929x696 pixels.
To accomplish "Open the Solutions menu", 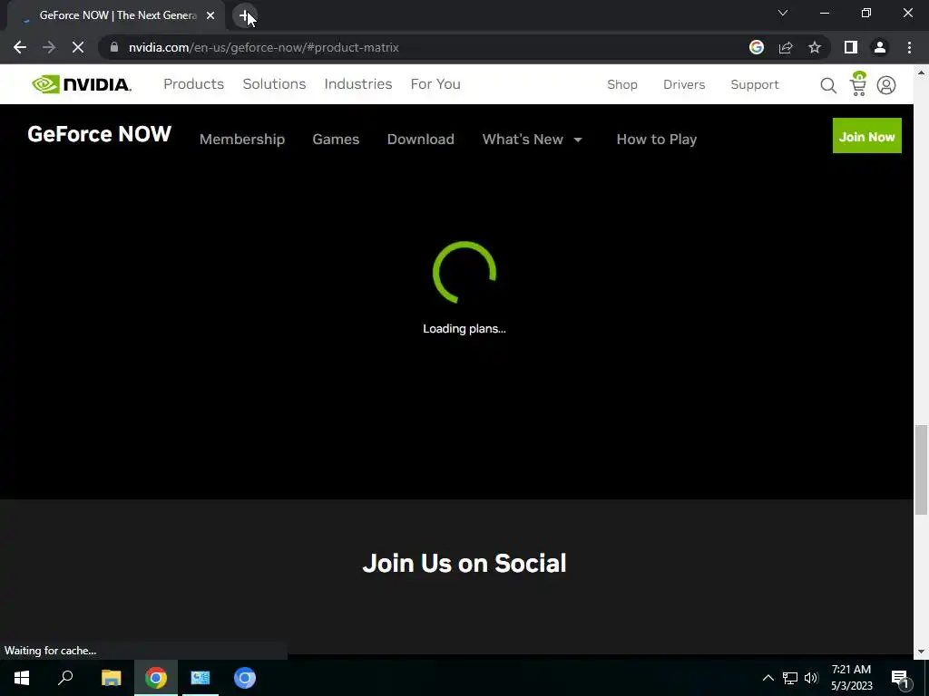I will [274, 84].
